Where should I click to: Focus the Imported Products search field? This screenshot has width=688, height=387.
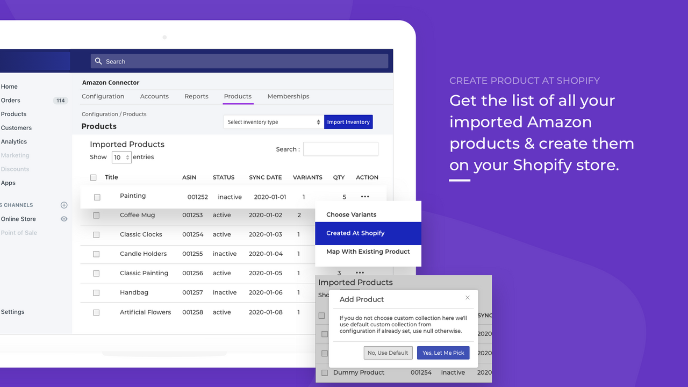[x=341, y=149]
